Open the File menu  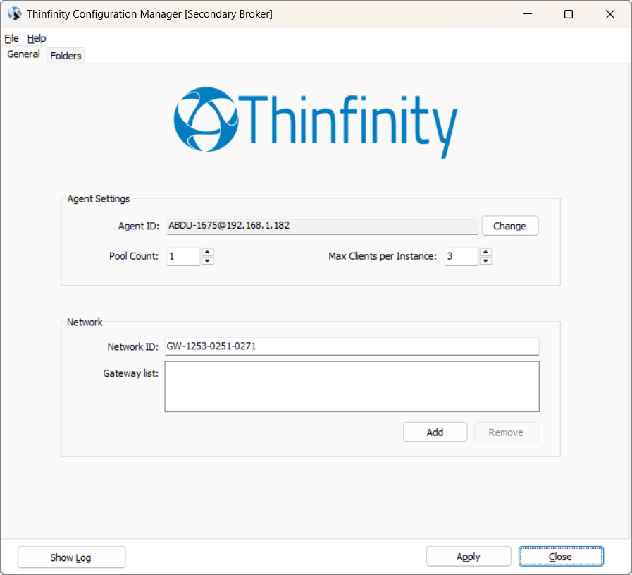pos(11,38)
